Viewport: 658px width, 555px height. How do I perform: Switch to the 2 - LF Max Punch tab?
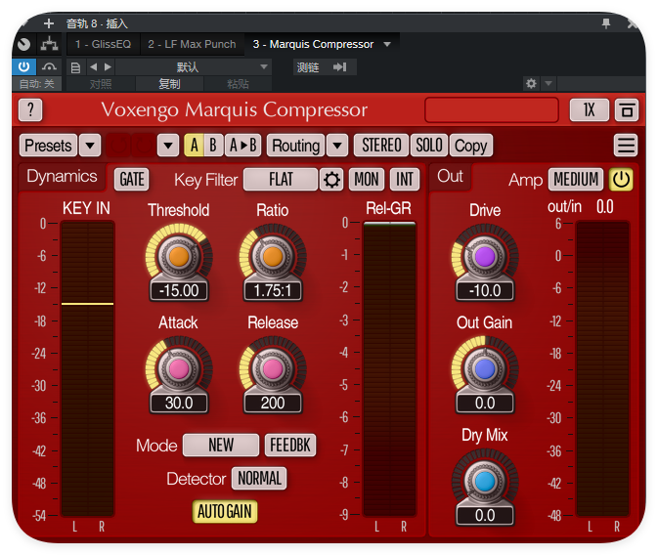192,44
